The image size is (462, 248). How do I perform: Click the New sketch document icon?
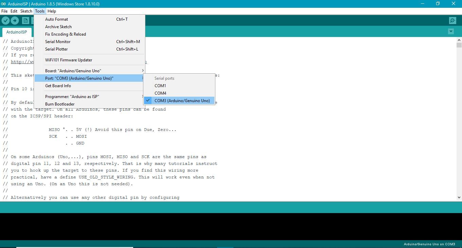25,20
